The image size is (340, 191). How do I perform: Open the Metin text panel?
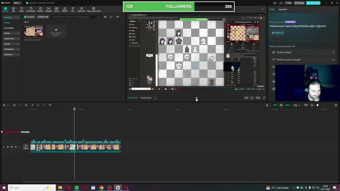tap(22, 10)
